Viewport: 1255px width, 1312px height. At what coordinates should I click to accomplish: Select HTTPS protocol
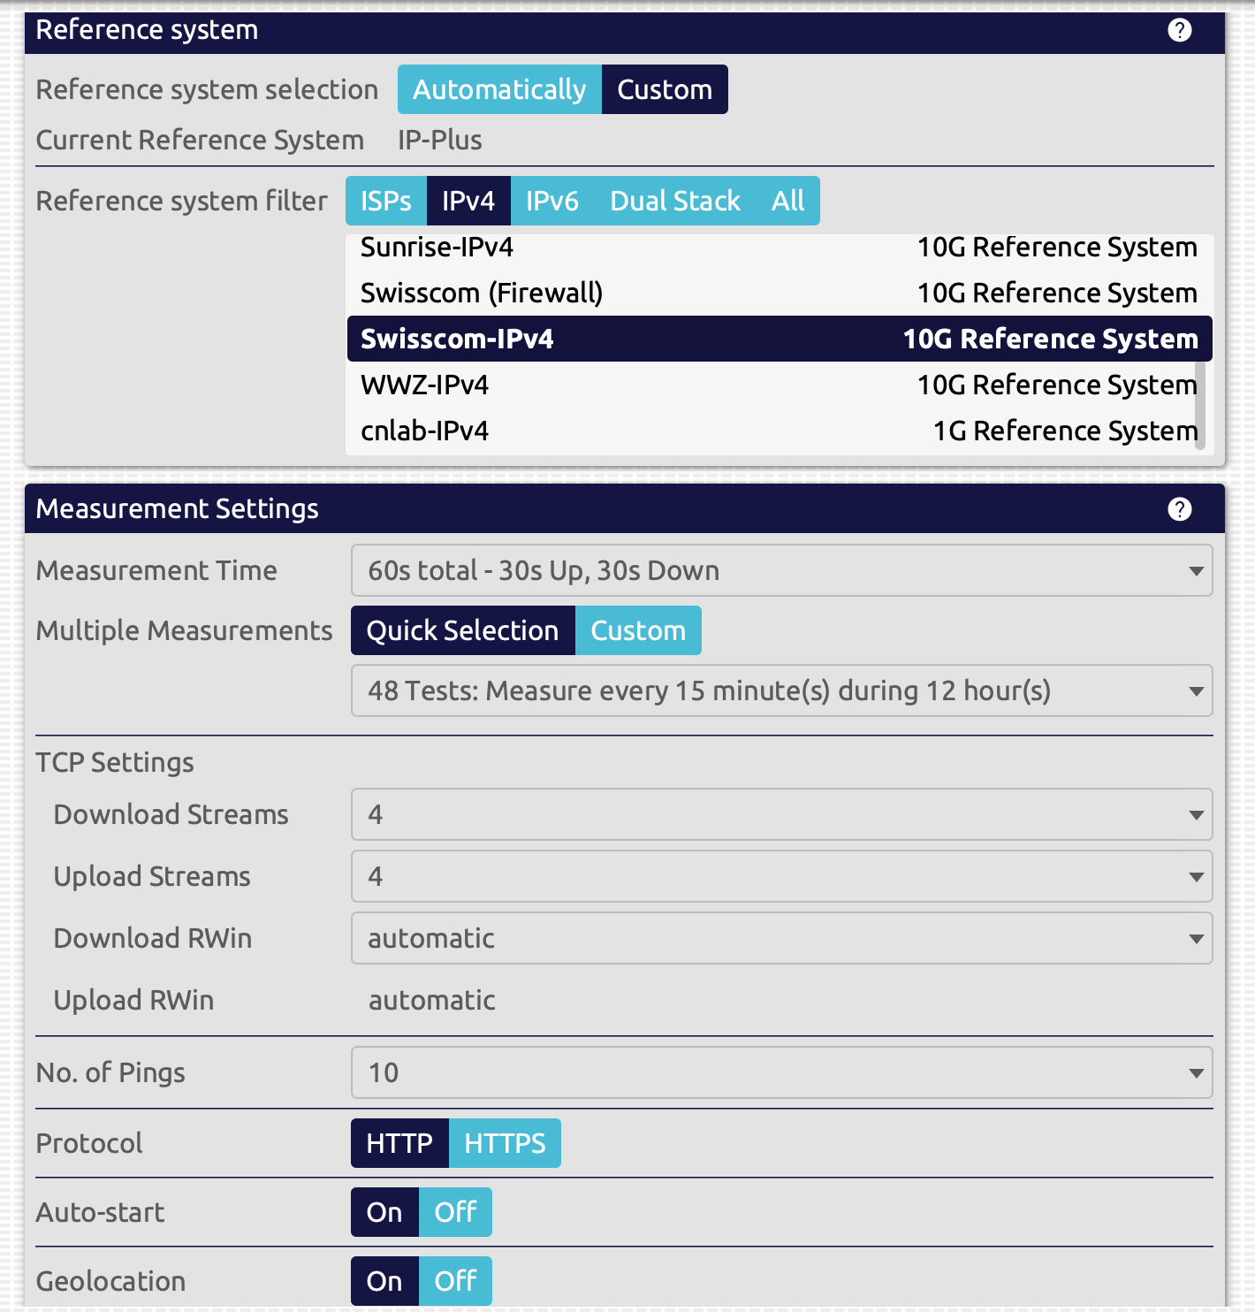pos(505,1144)
